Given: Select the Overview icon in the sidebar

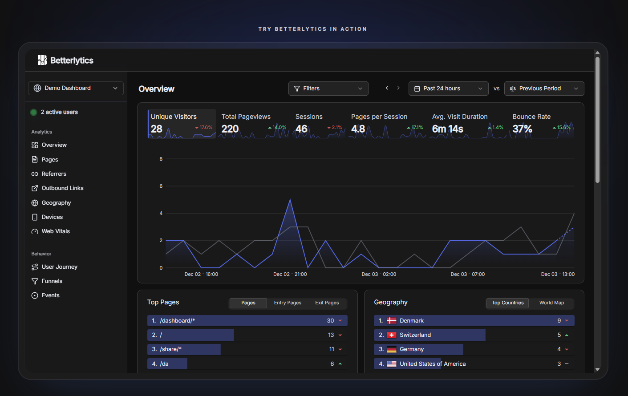Looking at the screenshot, I should (35, 145).
